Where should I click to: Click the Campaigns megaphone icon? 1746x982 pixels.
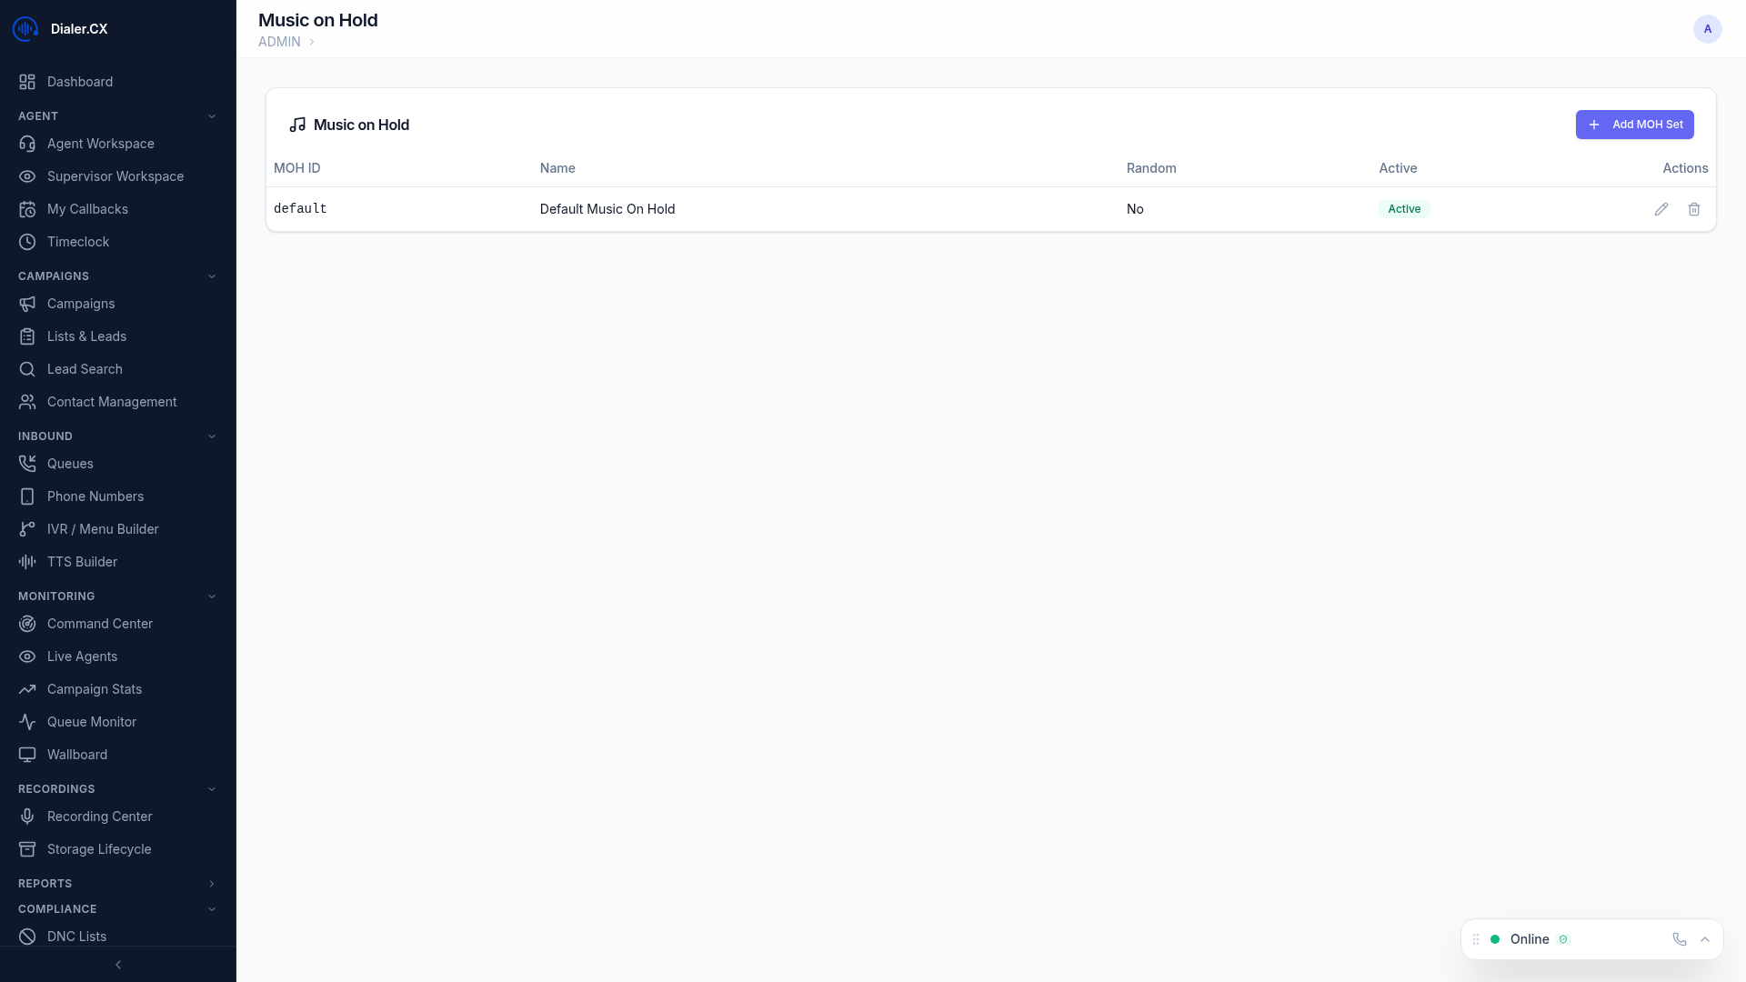(27, 304)
